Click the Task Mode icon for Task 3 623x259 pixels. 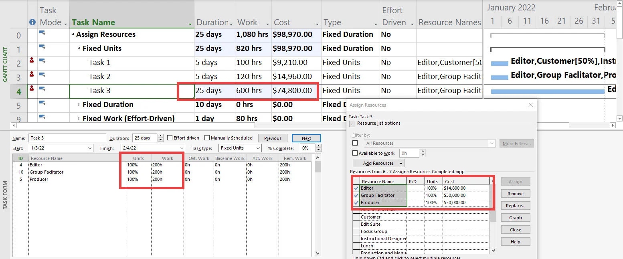click(x=42, y=89)
